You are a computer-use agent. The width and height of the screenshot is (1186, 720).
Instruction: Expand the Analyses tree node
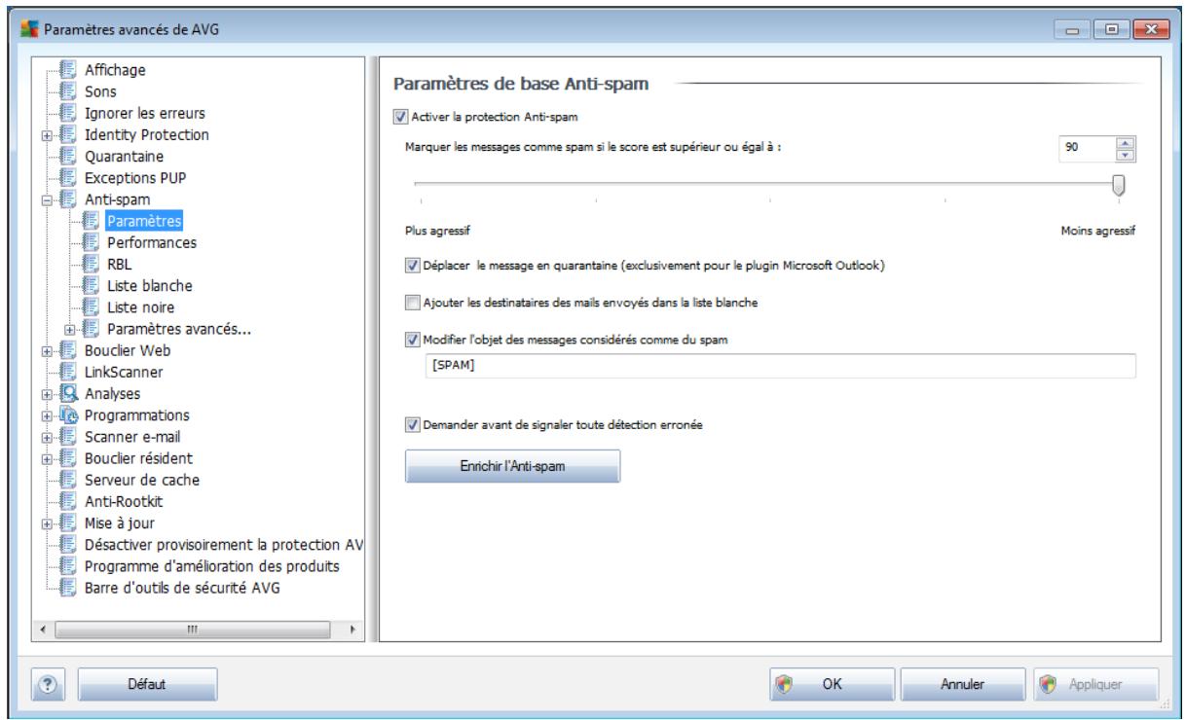coord(49,393)
